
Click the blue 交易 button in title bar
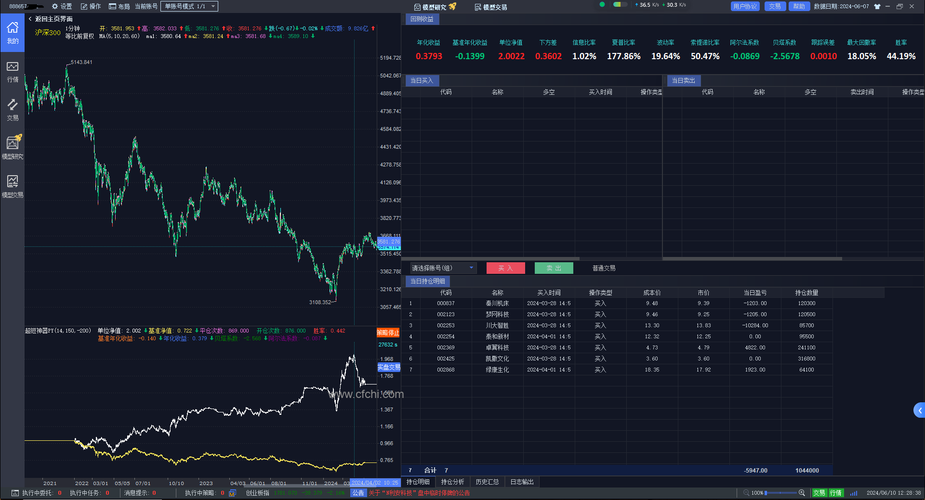pyautogui.click(x=775, y=6)
